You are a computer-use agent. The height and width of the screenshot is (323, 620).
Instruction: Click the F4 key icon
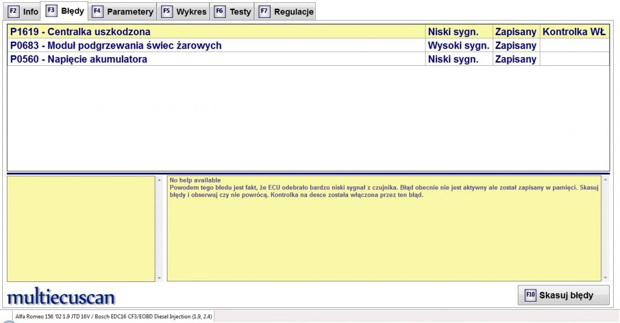[97, 11]
